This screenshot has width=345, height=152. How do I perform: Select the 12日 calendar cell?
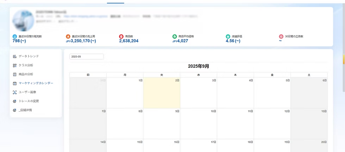(x=272, y=124)
